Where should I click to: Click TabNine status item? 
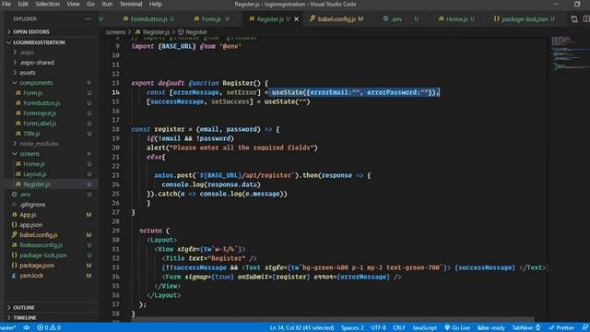click(x=526, y=328)
